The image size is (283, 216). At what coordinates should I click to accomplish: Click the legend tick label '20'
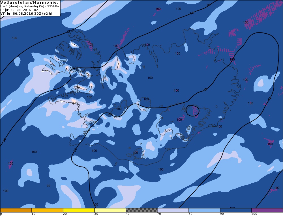tap(65, 214)
